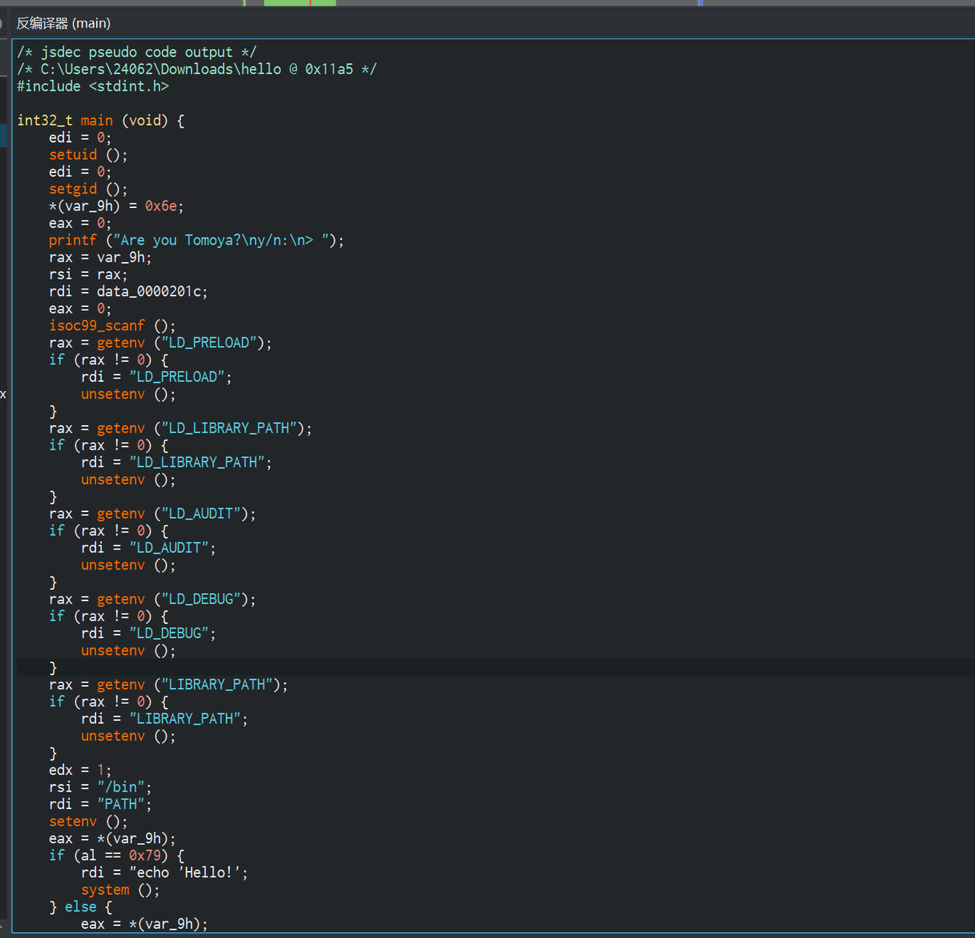Click the } else { line
Screen dimensions: 975x938
click(81, 907)
